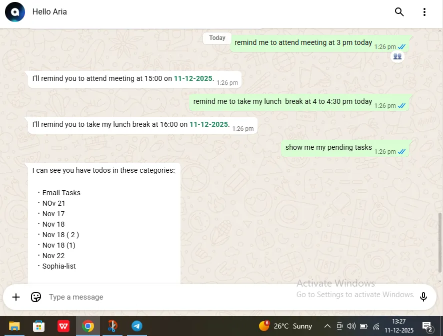Open the emoji and sticker picker
Image resolution: width=443 pixels, height=336 pixels.
[x=36, y=297]
